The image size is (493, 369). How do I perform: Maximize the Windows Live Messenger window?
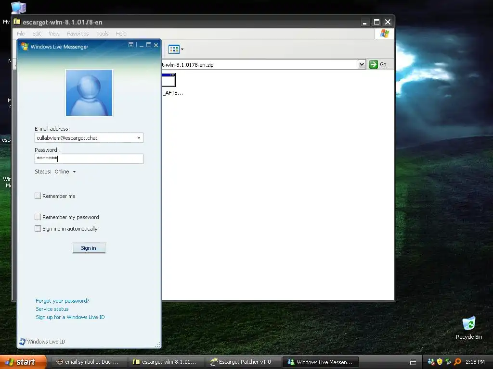pos(149,45)
